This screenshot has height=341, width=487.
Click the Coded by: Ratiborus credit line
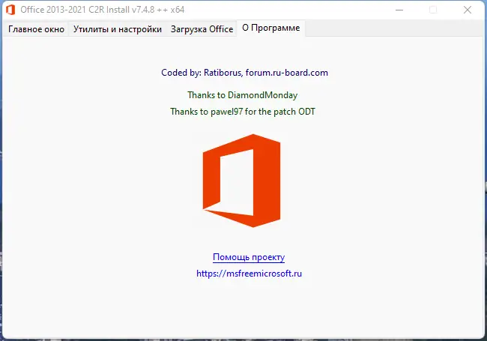(x=244, y=73)
